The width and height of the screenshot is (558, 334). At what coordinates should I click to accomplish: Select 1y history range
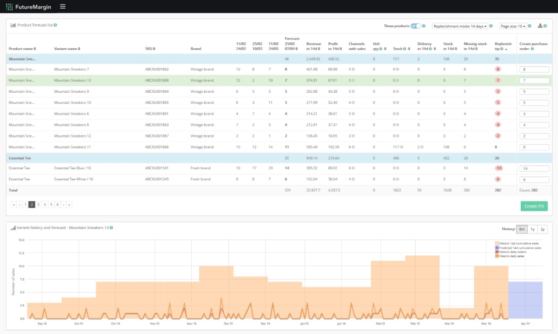(x=533, y=229)
